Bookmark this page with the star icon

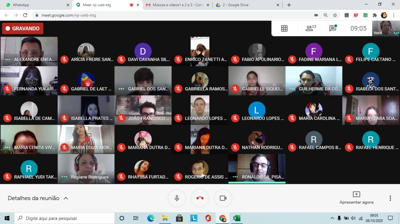pos(335,15)
